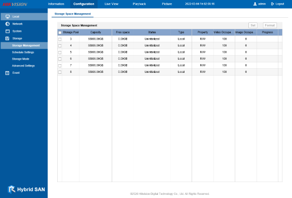Image resolution: width=292 pixels, height=198 pixels.
Task: Open the Playback tab
Action: 139,4
